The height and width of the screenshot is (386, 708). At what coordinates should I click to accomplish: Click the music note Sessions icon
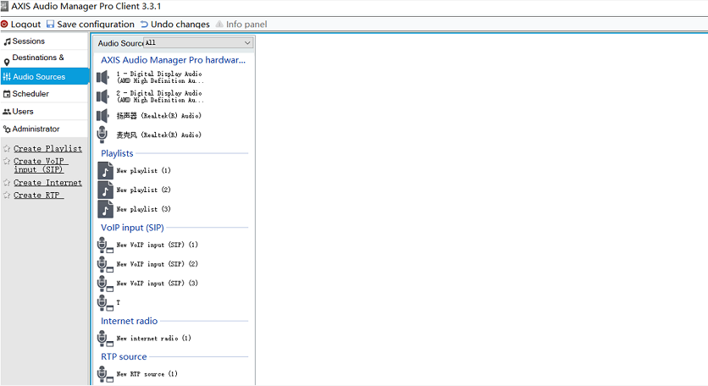tap(7, 41)
